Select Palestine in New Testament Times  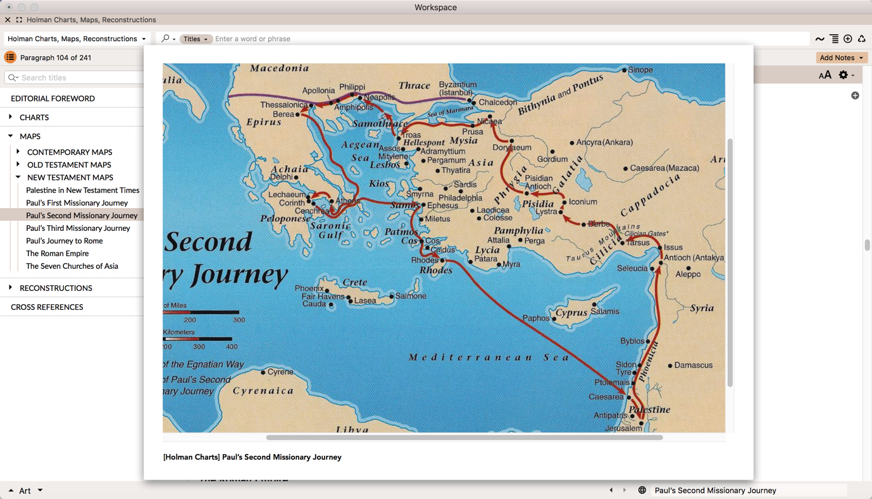82,190
